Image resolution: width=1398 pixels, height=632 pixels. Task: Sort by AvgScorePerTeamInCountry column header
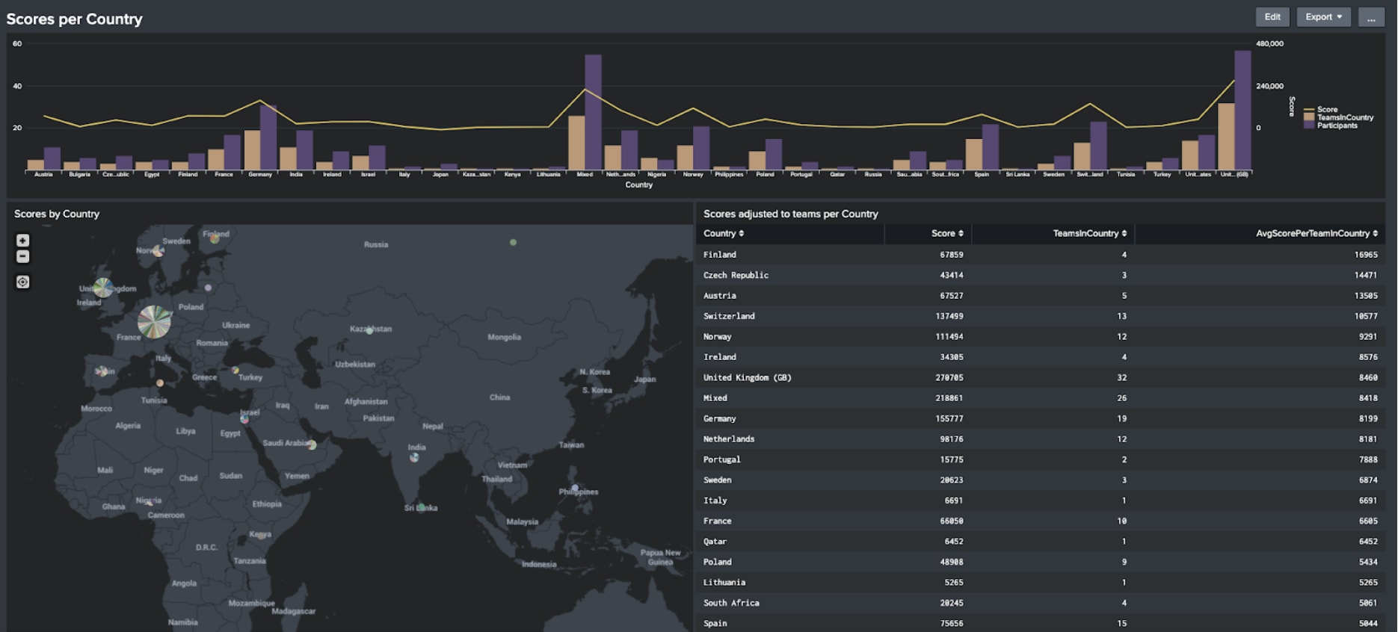coord(1317,234)
